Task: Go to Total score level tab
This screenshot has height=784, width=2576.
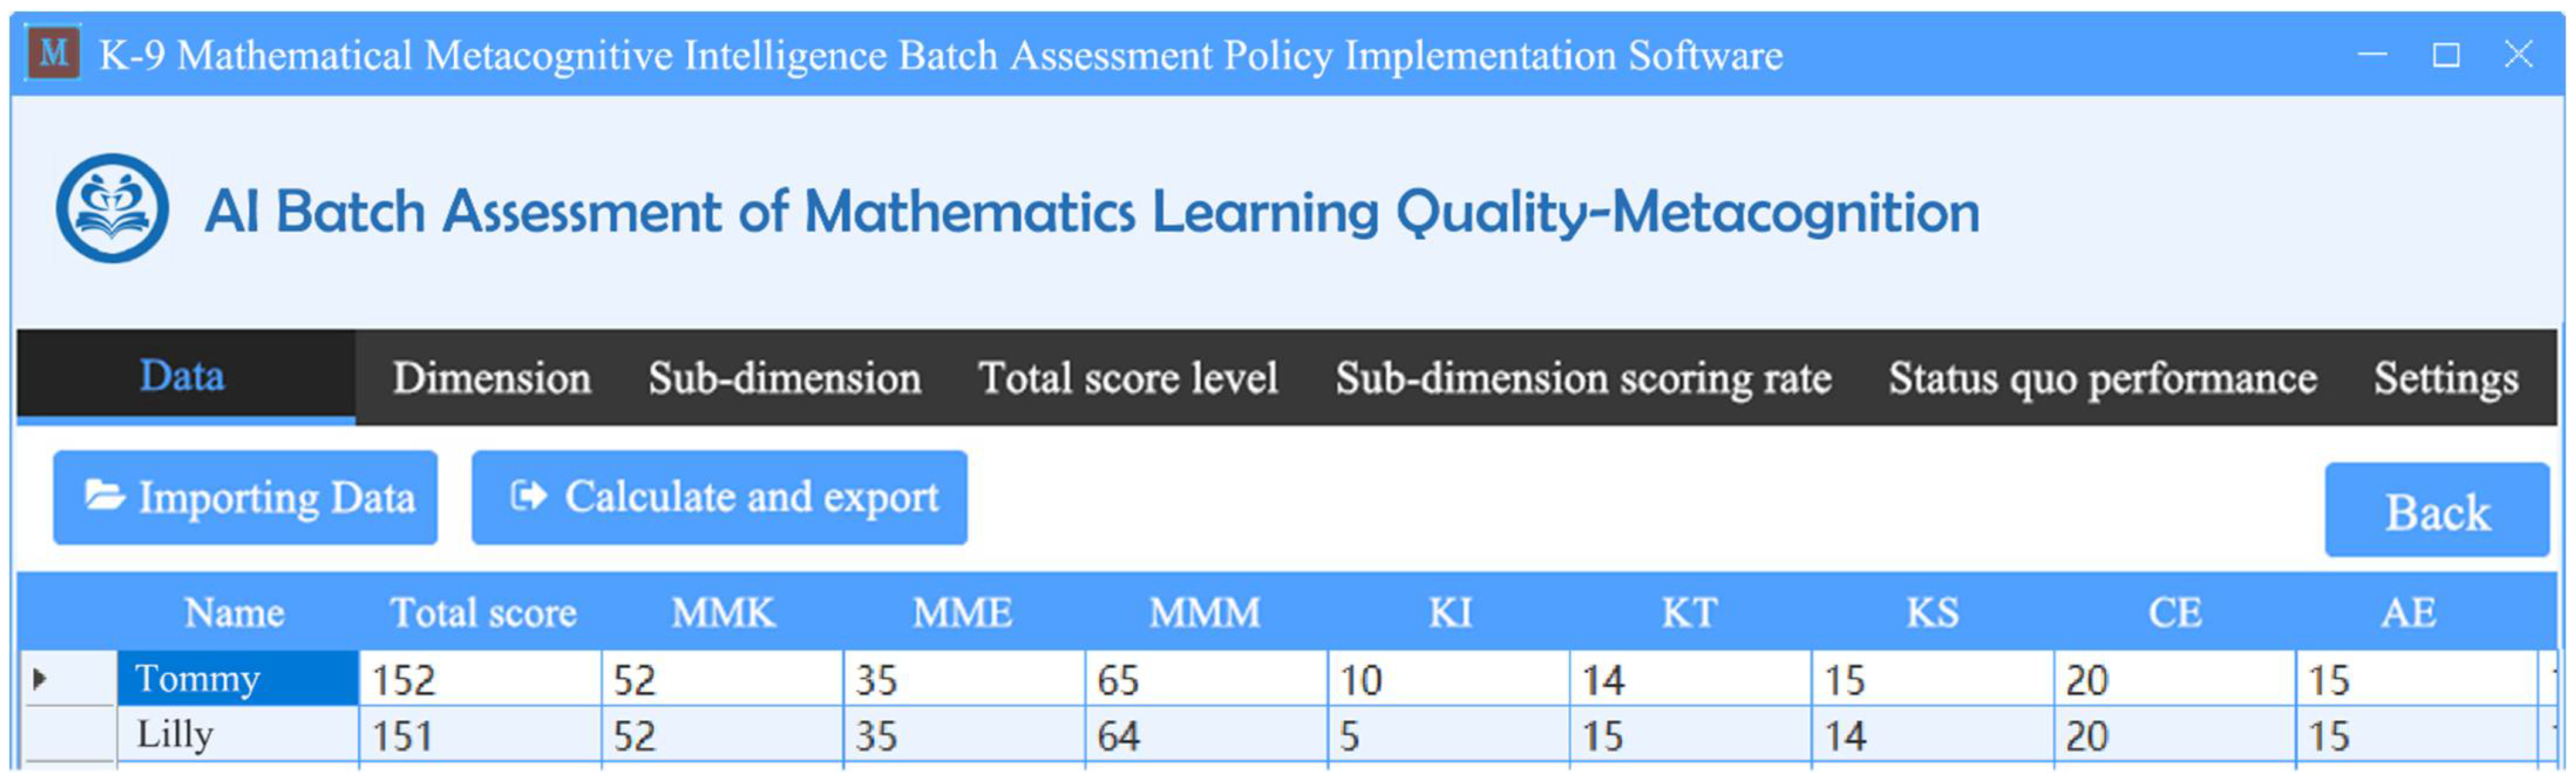Action: pos(1128,379)
